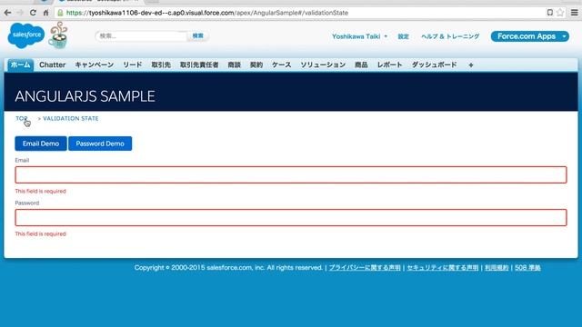The width and height of the screenshot is (582, 327).
Task: Open the レポート tab
Action: point(390,64)
